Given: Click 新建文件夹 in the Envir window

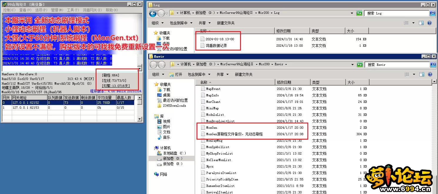Looking at the screenshot, I should pyautogui.click(x=244, y=74).
